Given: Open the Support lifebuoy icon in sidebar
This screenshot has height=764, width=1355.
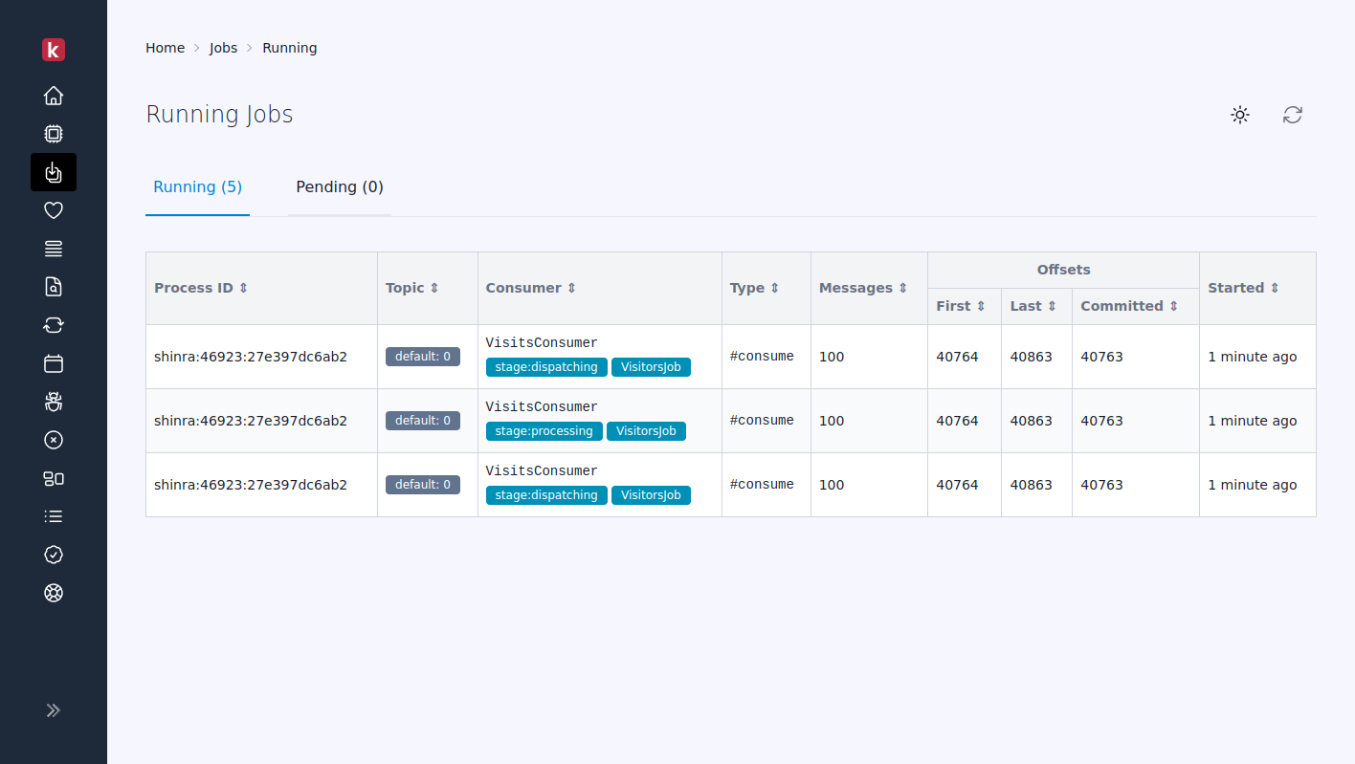Looking at the screenshot, I should coord(54,593).
